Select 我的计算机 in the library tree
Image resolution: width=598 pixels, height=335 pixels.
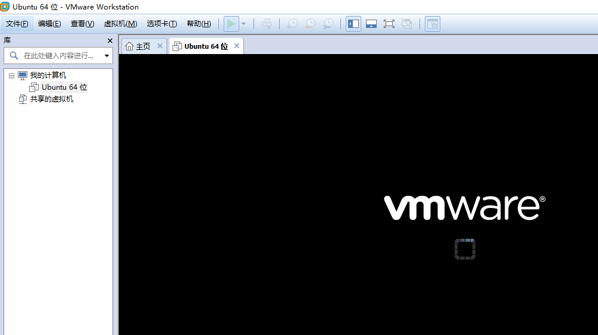click(48, 75)
